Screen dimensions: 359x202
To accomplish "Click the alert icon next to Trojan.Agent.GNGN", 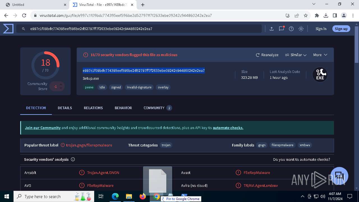I will (82, 173).
